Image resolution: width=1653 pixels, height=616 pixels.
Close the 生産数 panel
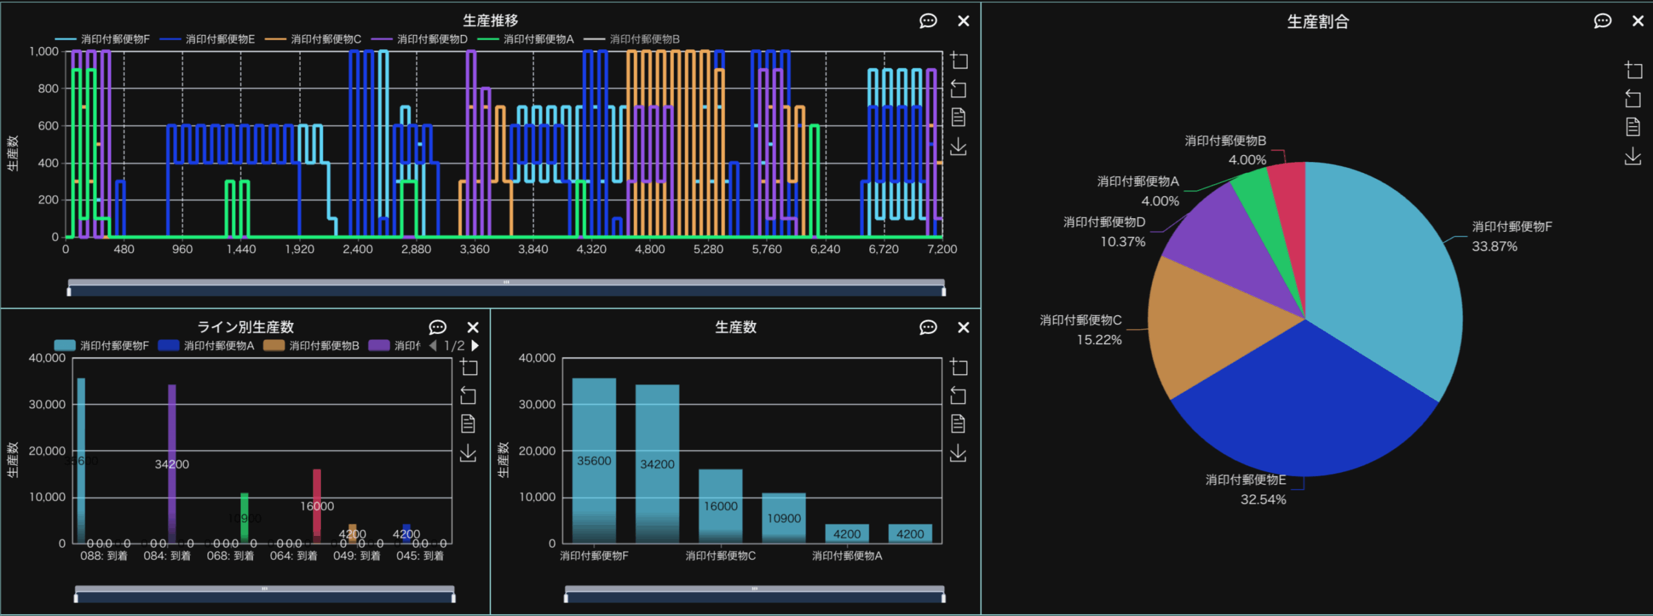tap(963, 327)
